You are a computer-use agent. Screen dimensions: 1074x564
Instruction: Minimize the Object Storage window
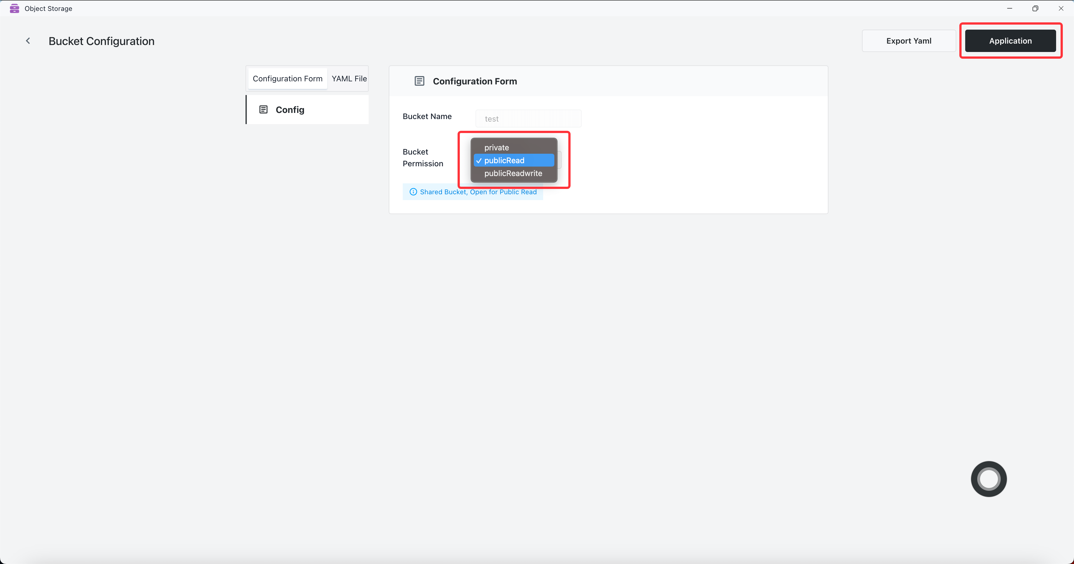(x=1009, y=8)
